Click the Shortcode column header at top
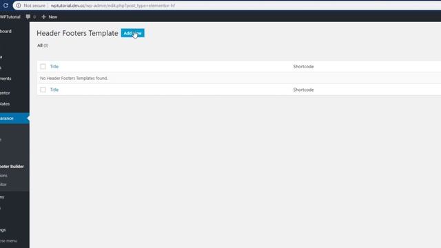 [x=303, y=67]
